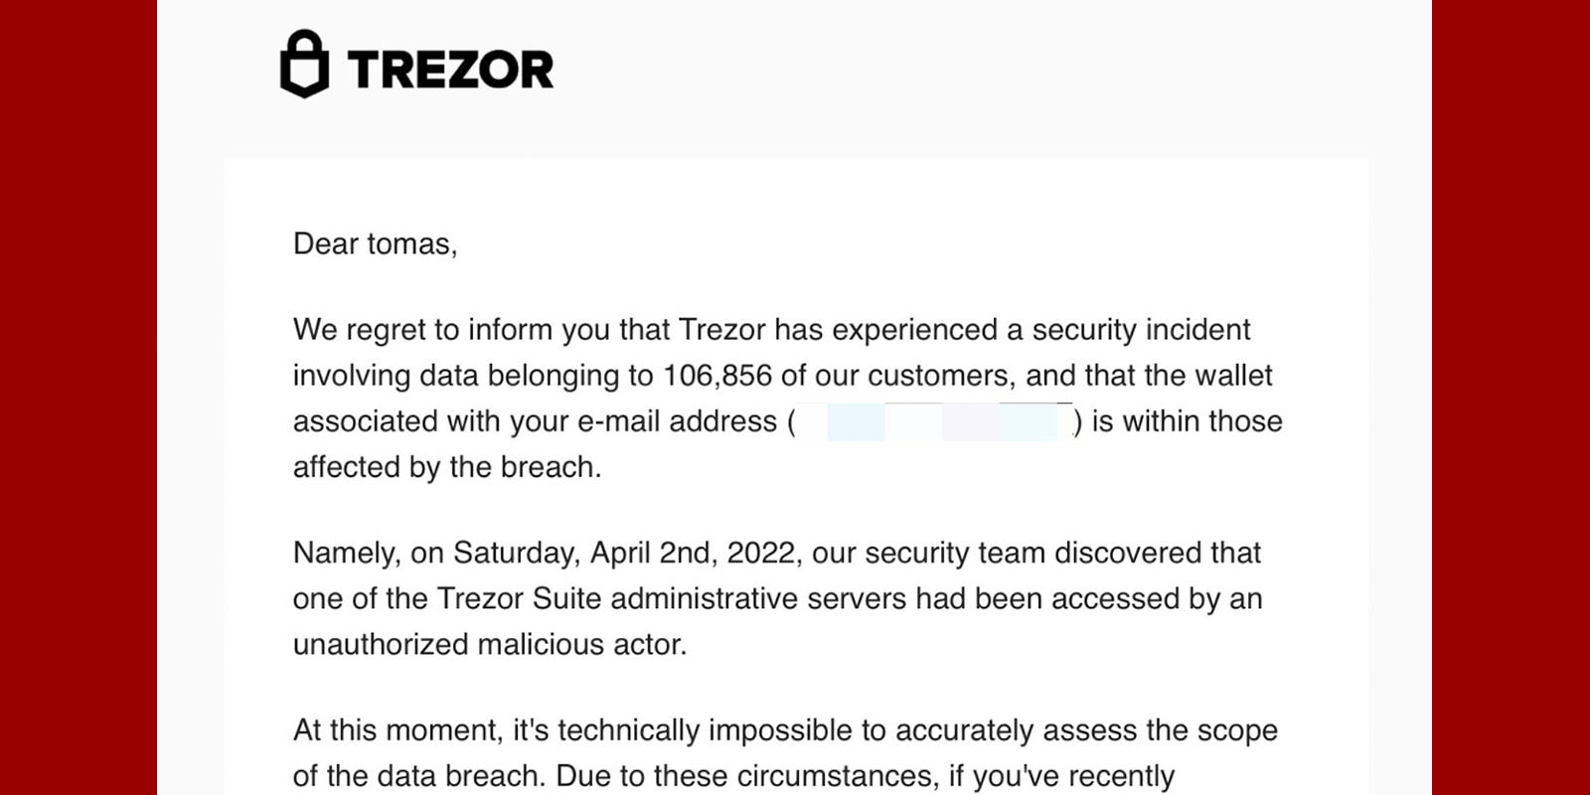Viewport: 1590px width, 795px height.
Task: Click 'At this moment' in the last paragraph
Action: [x=397, y=730]
